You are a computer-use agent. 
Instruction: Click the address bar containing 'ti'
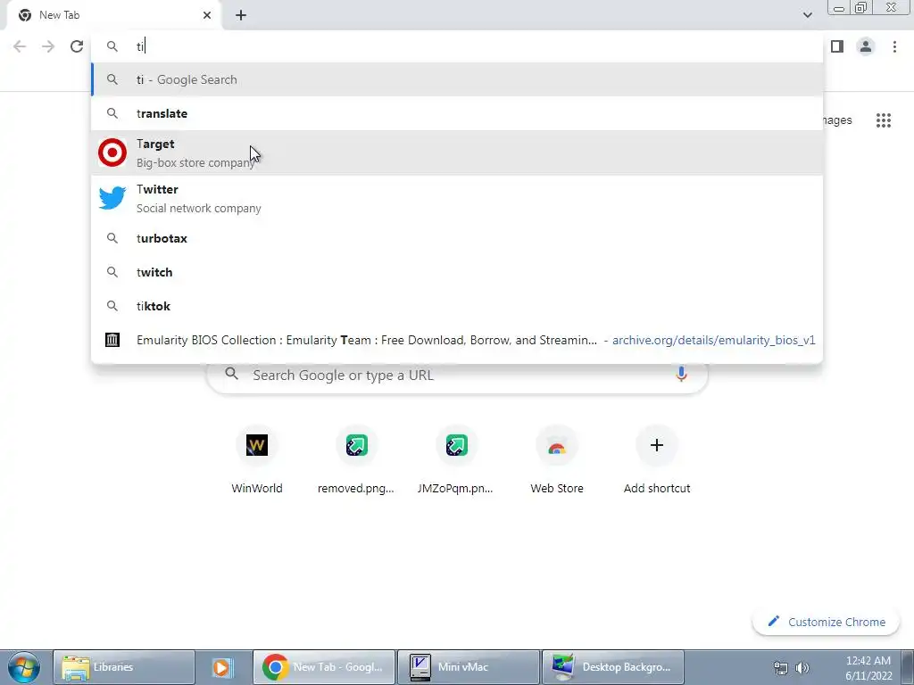pyautogui.click(x=457, y=46)
